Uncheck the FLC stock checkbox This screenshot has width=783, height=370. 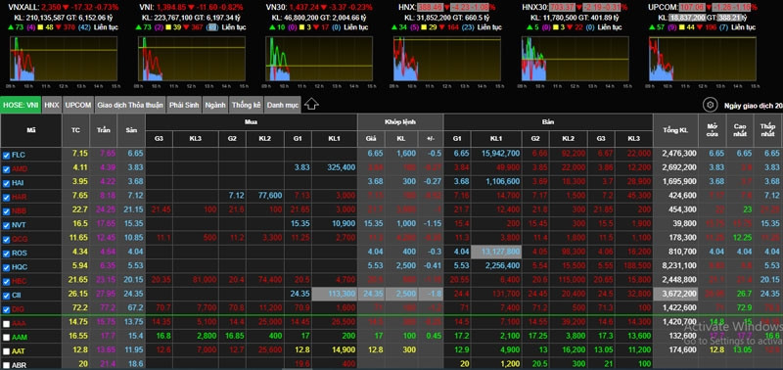coord(7,155)
